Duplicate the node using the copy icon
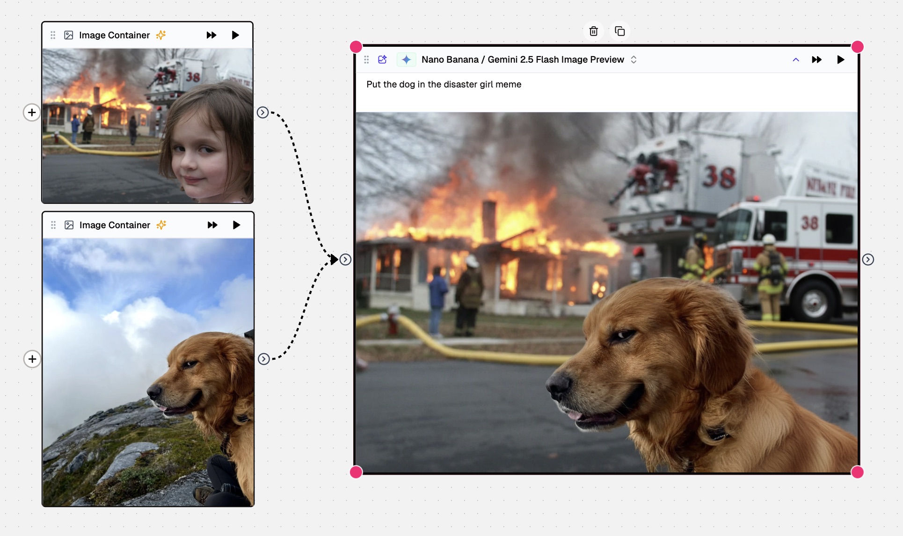Viewport: 903px width, 536px height. (620, 31)
